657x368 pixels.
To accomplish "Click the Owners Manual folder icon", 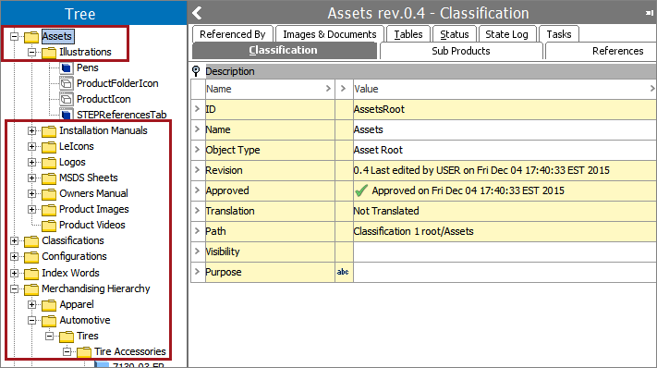I will tap(49, 194).
